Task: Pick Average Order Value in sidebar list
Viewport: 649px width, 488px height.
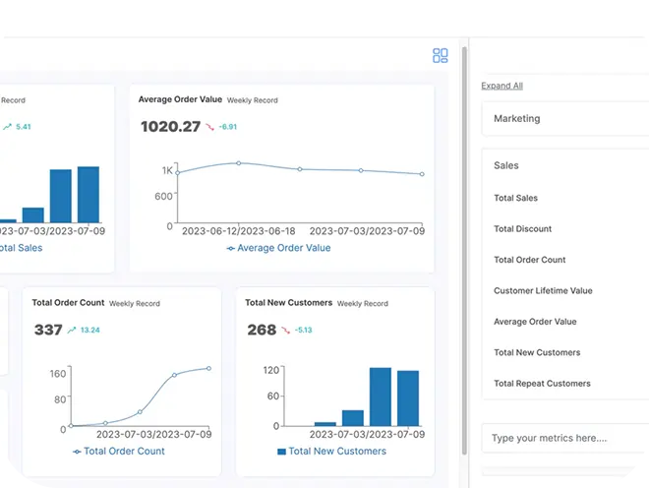Action: pos(535,322)
